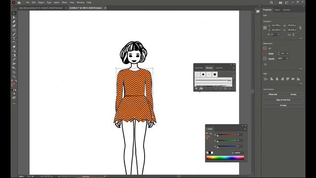
Task: Open the Search icon in top bar
Action: [x=272, y=2]
